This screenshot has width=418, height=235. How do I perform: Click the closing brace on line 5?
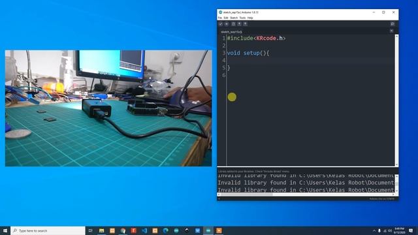tap(229, 68)
